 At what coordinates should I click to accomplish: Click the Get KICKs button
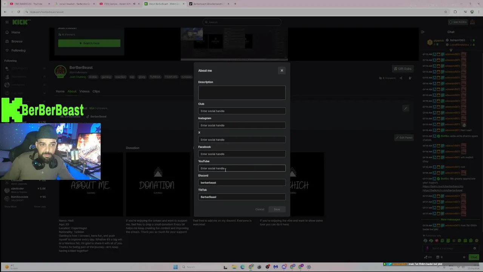pos(458,22)
